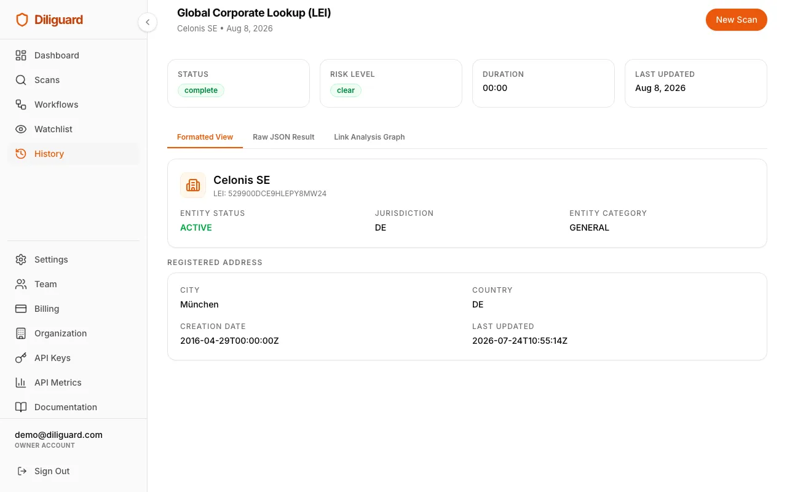This screenshot has width=787, height=492.
Task: Click the API Metrics bar chart icon
Action: 21,383
